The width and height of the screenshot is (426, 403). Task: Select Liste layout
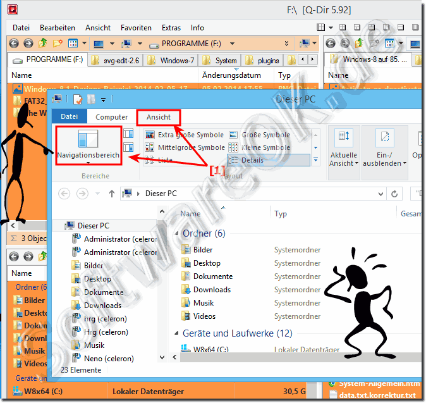point(159,160)
